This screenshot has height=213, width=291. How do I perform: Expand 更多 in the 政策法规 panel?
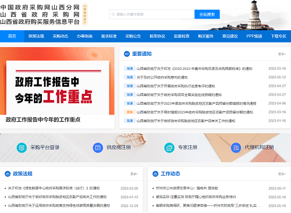click(x=134, y=174)
